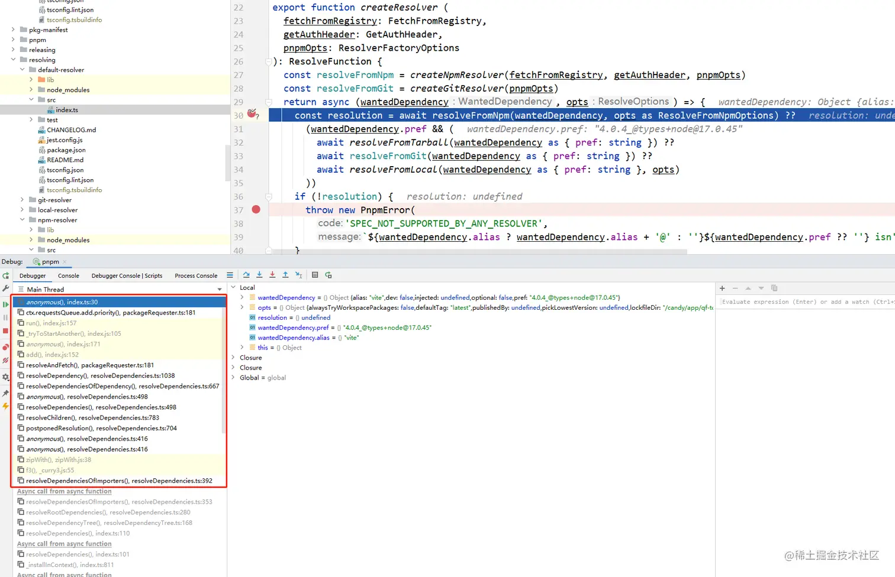This screenshot has width=895, height=577.
Task: Click Force Step Into red arrow
Action: coord(272,275)
